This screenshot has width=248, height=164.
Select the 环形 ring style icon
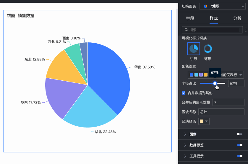tap(208, 49)
